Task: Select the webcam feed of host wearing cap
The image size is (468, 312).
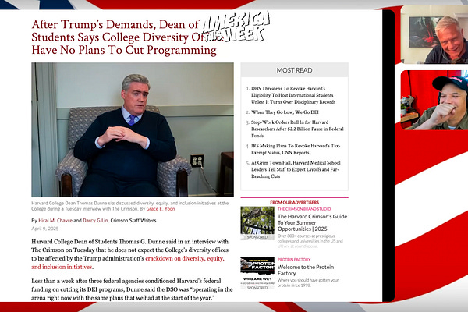Action: pos(434,100)
